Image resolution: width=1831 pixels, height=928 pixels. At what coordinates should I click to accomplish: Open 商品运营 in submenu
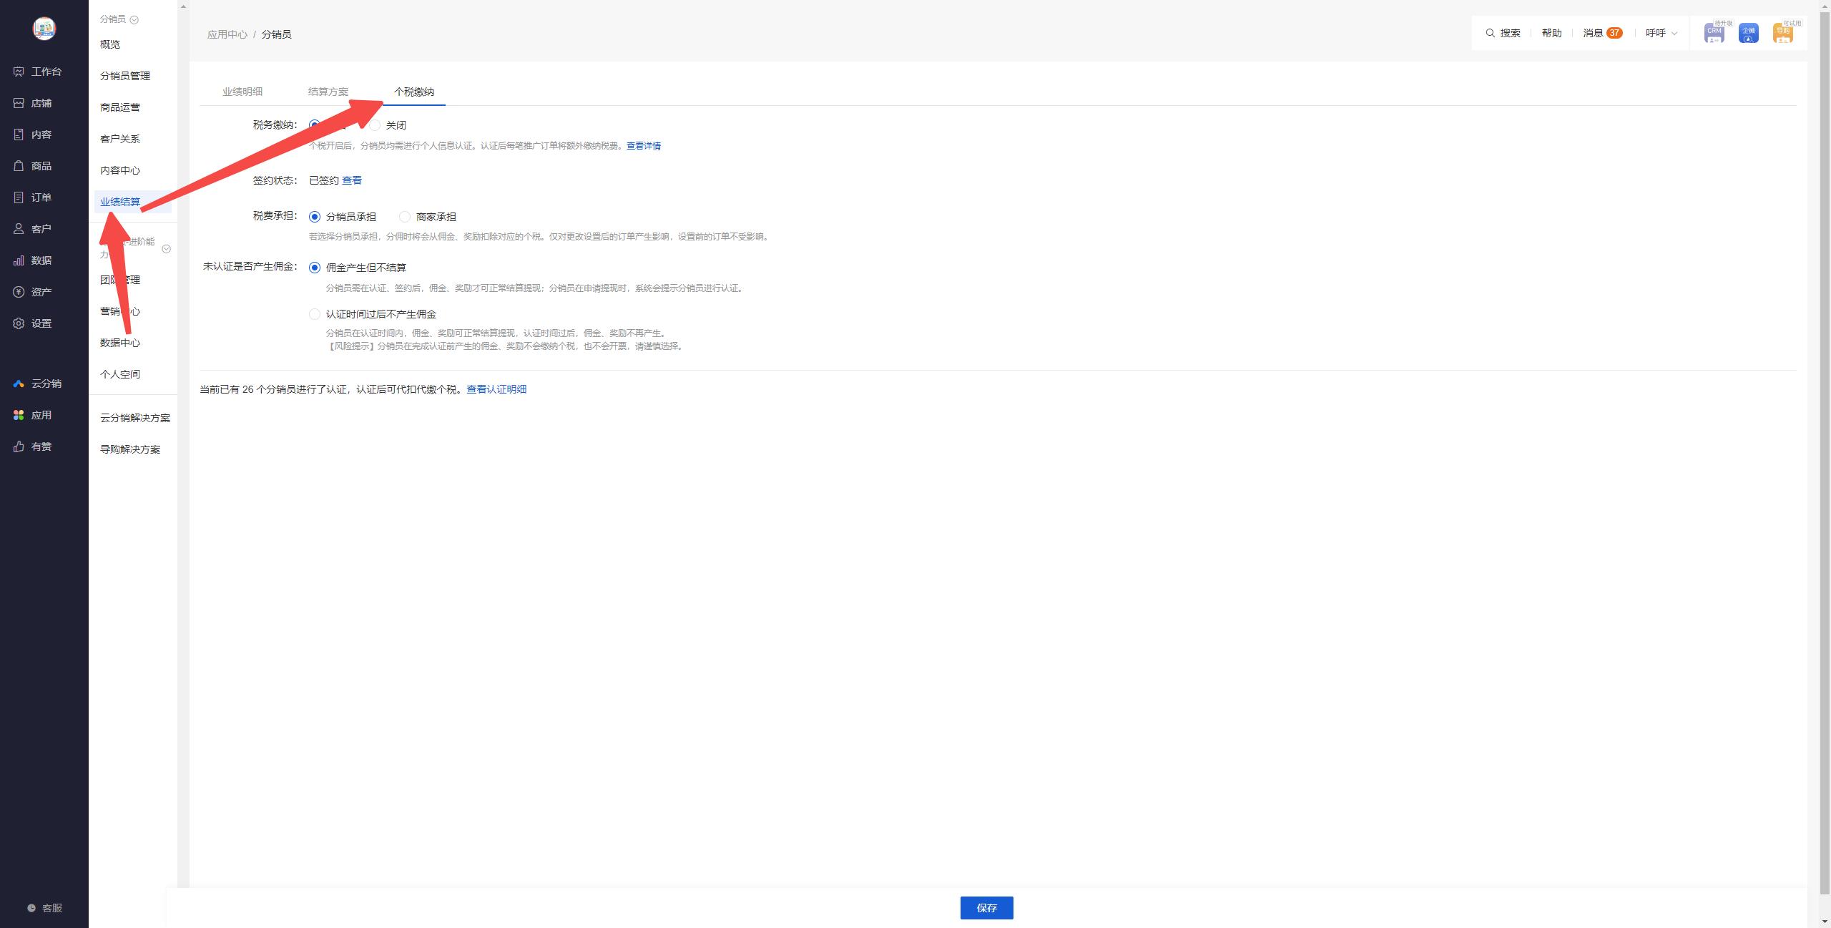120,107
